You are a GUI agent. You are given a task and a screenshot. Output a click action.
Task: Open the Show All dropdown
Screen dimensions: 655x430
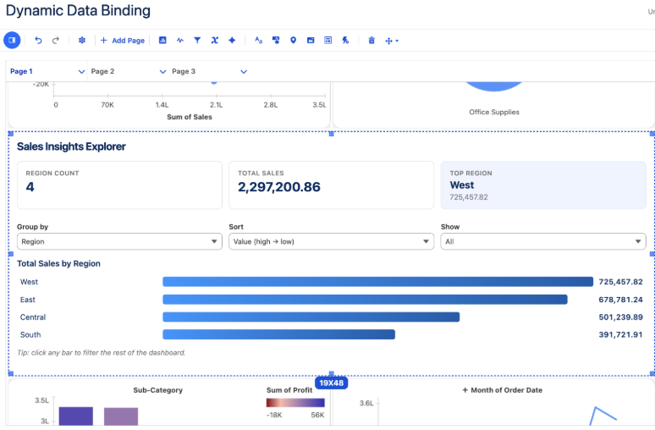[543, 241]
